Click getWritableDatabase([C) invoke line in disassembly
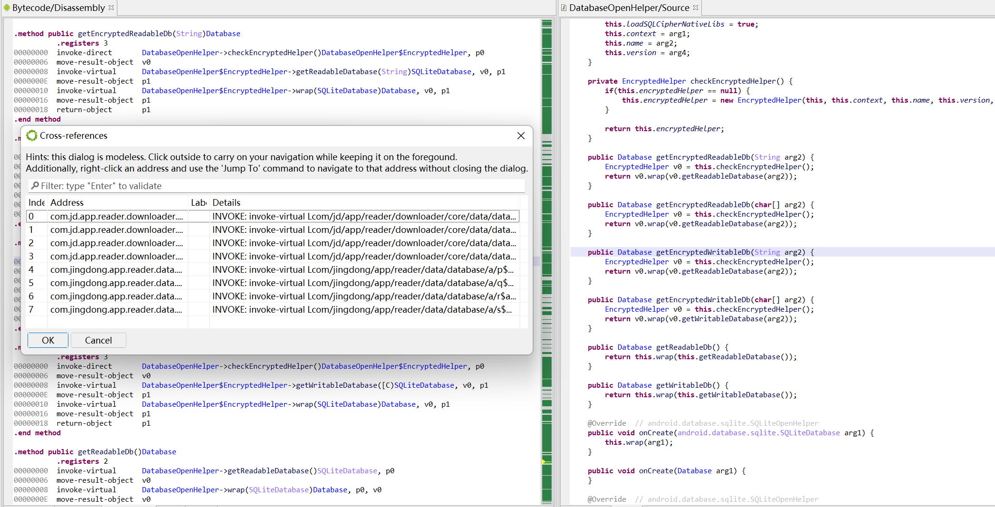The width and height of the screenshot is (995, 507). [x=272, y=385]
